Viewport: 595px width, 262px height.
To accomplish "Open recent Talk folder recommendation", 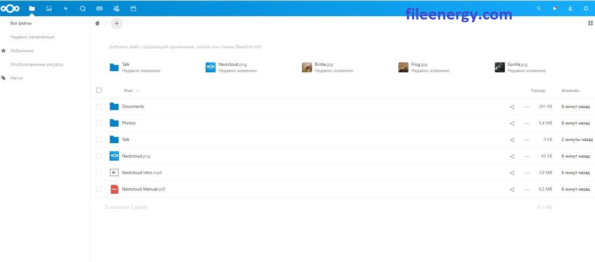I will [135, 68].
